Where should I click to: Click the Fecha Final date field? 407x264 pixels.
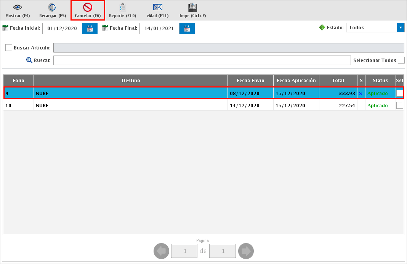click(x=159, y=29)
